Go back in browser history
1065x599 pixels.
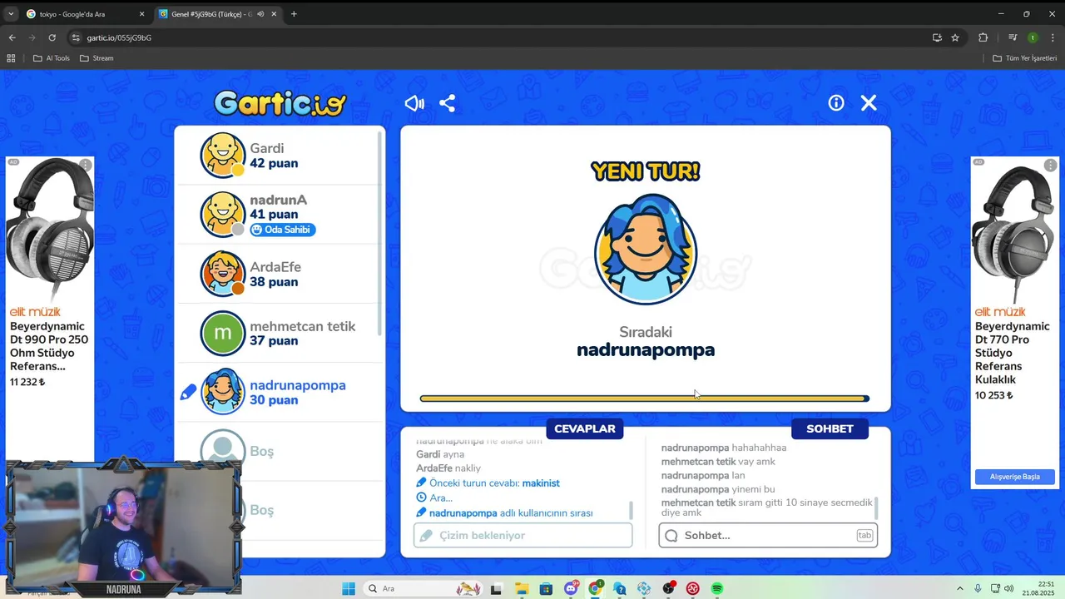pyautogui.click(x=12, y=37)
